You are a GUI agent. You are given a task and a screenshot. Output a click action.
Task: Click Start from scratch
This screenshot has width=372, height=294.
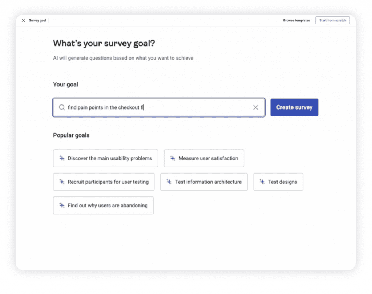[332, 20]
